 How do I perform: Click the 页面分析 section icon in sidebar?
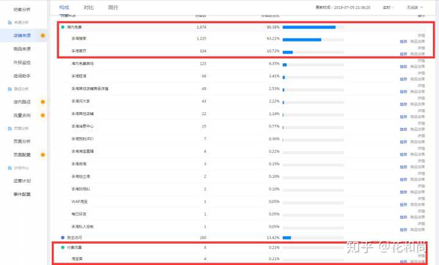pyautogui.click(x=9, y=129)
